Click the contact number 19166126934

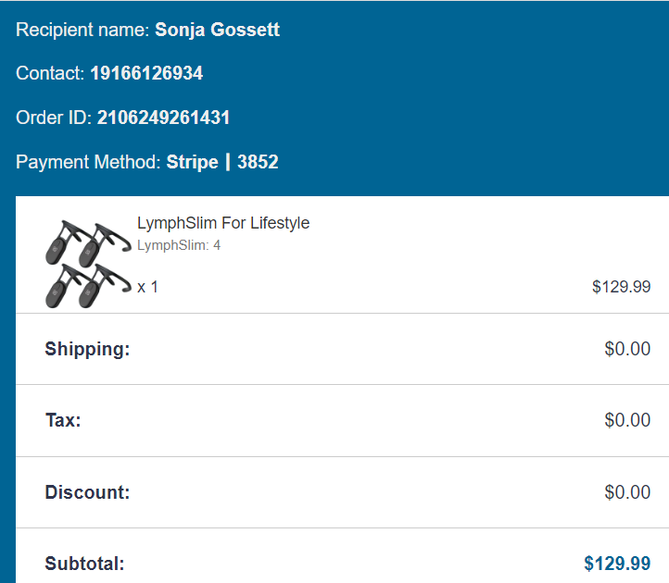click(146, 73)
